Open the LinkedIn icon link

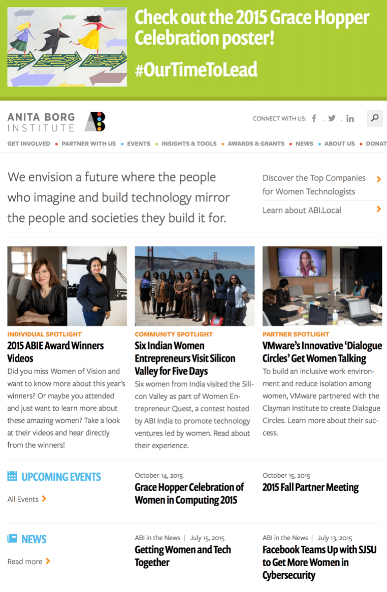(350, 119)
